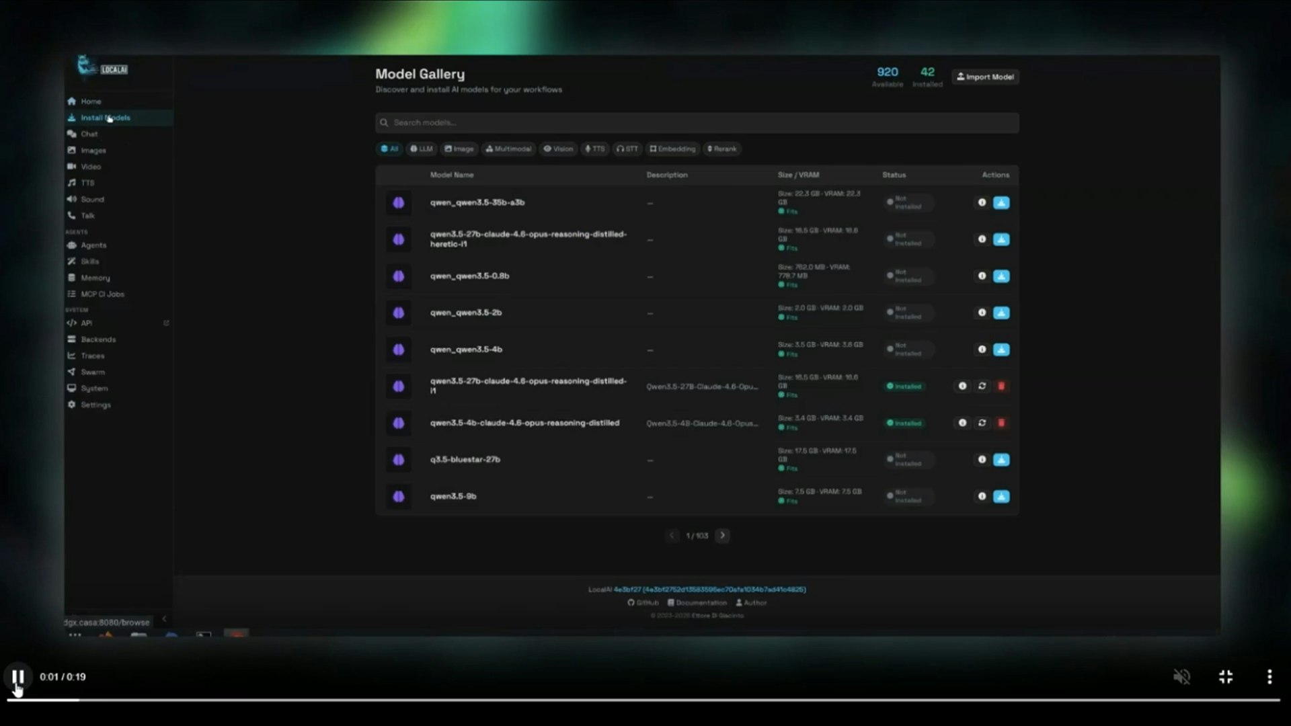Select the Rerank filter chip
The image size is (1291, 726).
point(722,149)
